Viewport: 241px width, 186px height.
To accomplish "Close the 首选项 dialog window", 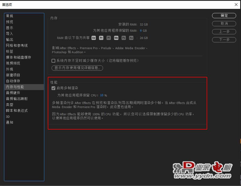I will pos(236,5).
